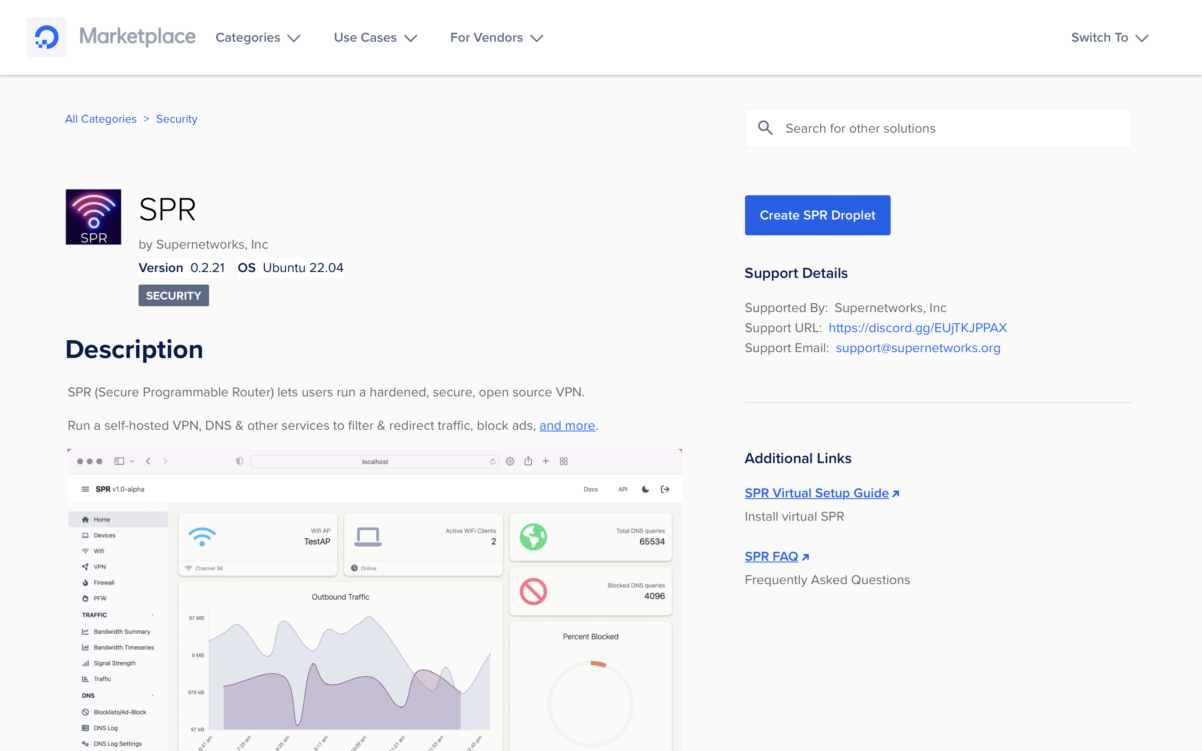
Task: Click the API link in the SPR header
Action: (623, 489)
